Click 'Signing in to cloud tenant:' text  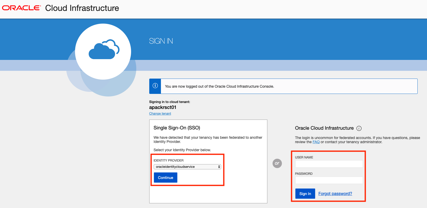pyautogui.click(x=170, y=102)
